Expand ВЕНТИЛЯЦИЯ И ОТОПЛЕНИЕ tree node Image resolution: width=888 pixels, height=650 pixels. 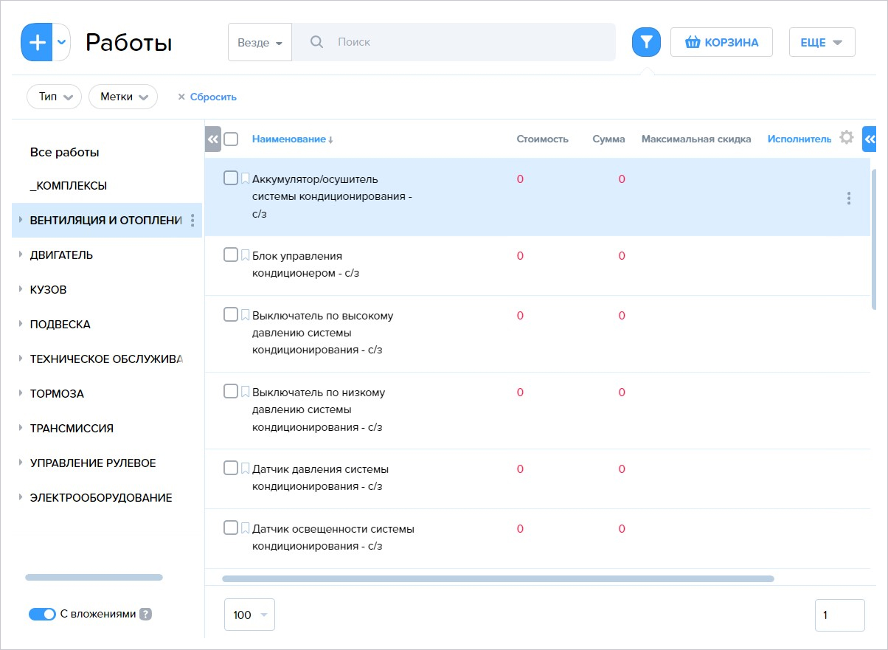click(21, 220)
